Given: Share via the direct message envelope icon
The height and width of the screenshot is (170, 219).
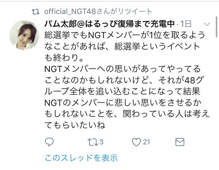Looking at the screenshot, I should pos(180,142).
